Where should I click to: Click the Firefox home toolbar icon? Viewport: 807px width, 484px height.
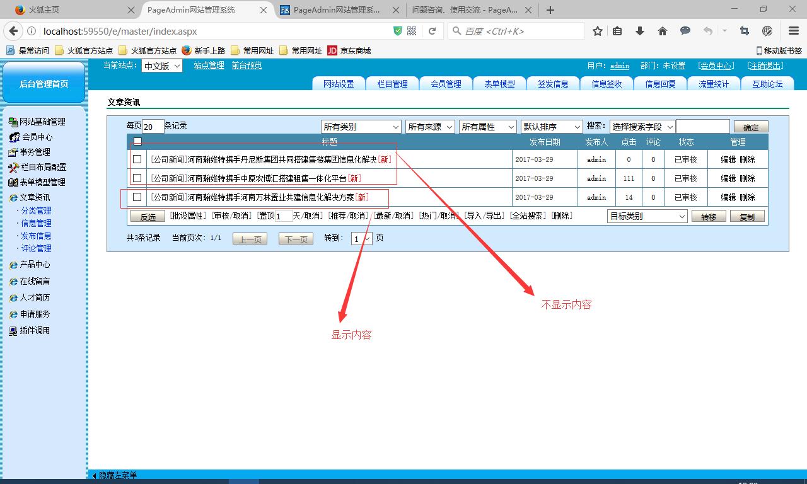(662, 31)
